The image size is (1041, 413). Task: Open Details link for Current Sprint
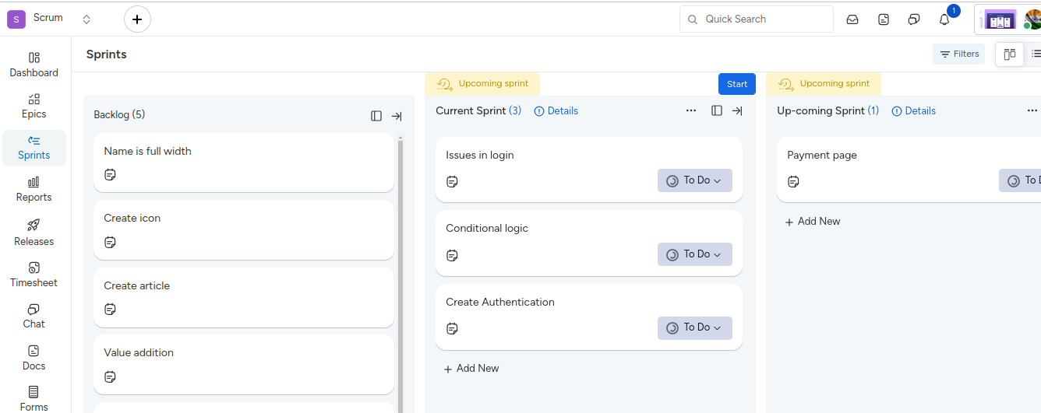point(556,111)
